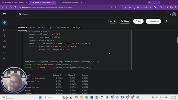
Task: Open Code brackets icon in sidebar
Action: coord(4,52)
